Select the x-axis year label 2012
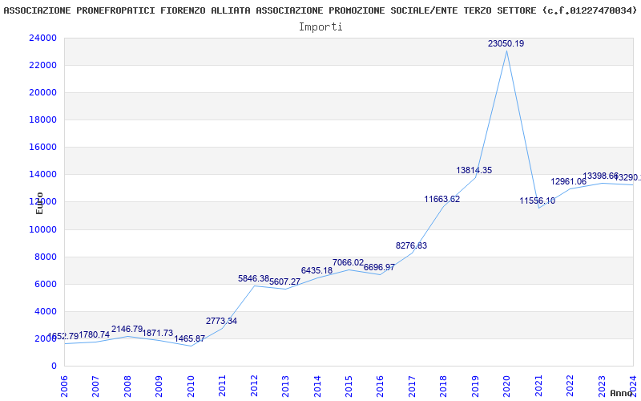Image resolution: width=641 pixels, height=401 pixels. 254,387
